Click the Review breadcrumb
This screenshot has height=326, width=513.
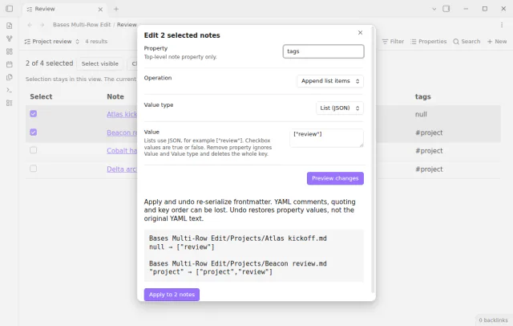127,25
